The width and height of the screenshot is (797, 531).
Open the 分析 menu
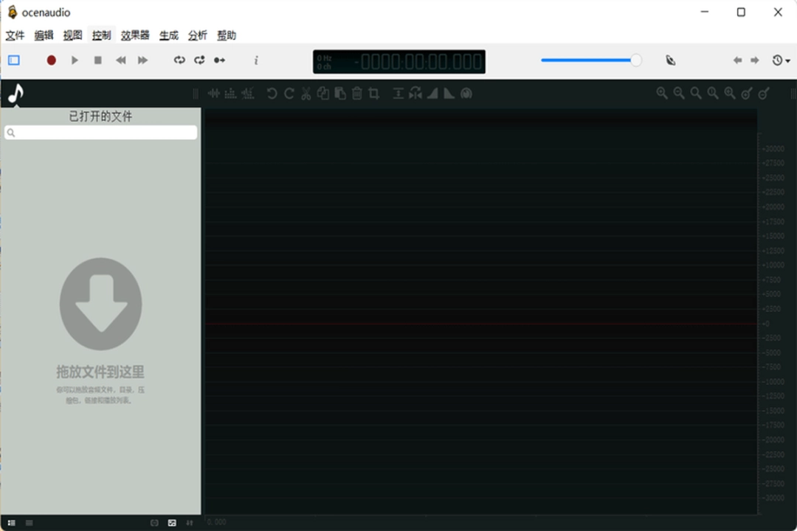coord(197,35)
